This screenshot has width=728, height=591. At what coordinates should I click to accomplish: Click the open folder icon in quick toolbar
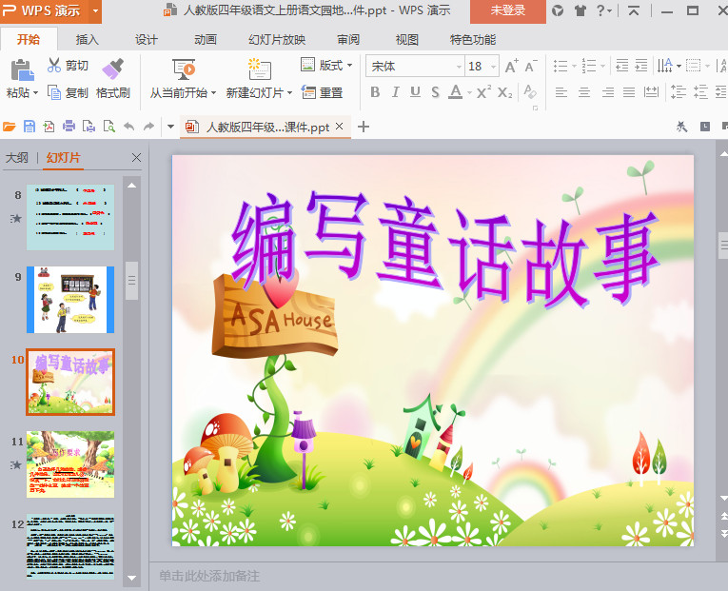tap(10, 127)
